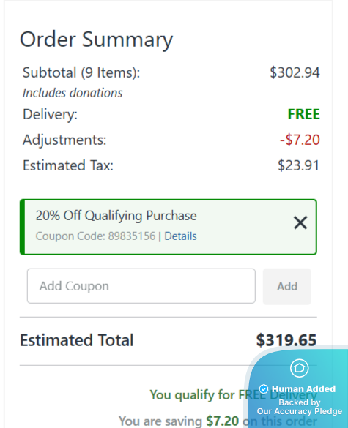Viewport: 348px width, 428px height.
Task: Select the green $7.20 savings amount
Action: 223,421
